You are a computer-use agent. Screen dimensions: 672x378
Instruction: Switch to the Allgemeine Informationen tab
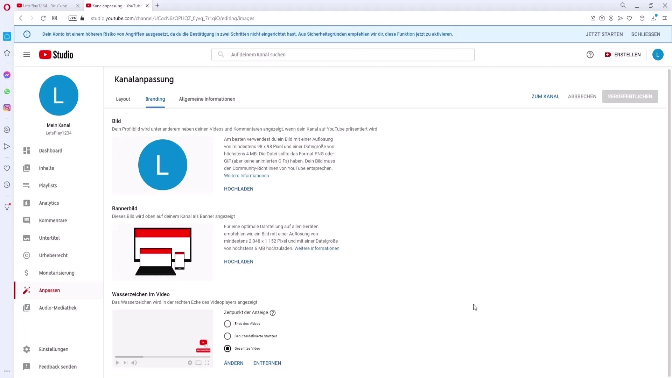pyautogui.click(x=207, y=99)
